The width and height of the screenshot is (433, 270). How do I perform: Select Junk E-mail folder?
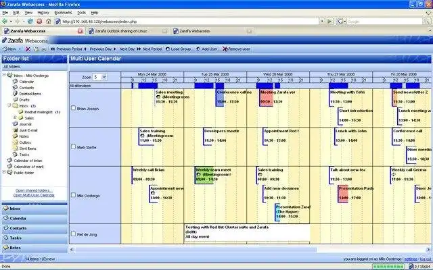[x=25, y=130]
